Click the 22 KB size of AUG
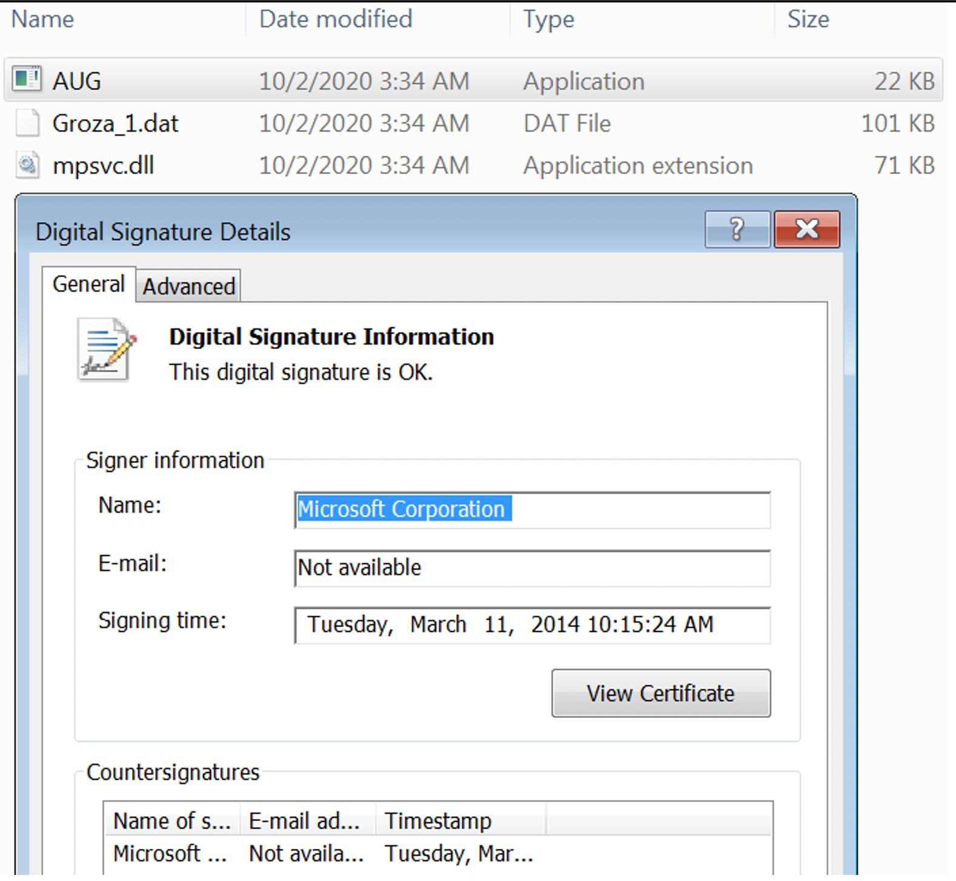The image size is (956, 881). (x=905, y=81)
